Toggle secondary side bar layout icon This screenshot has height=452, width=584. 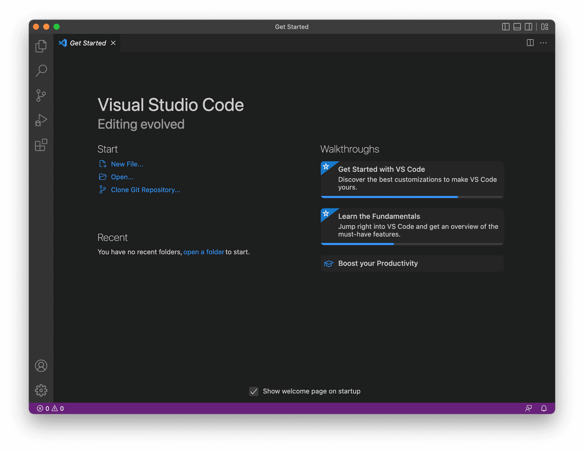529,27
